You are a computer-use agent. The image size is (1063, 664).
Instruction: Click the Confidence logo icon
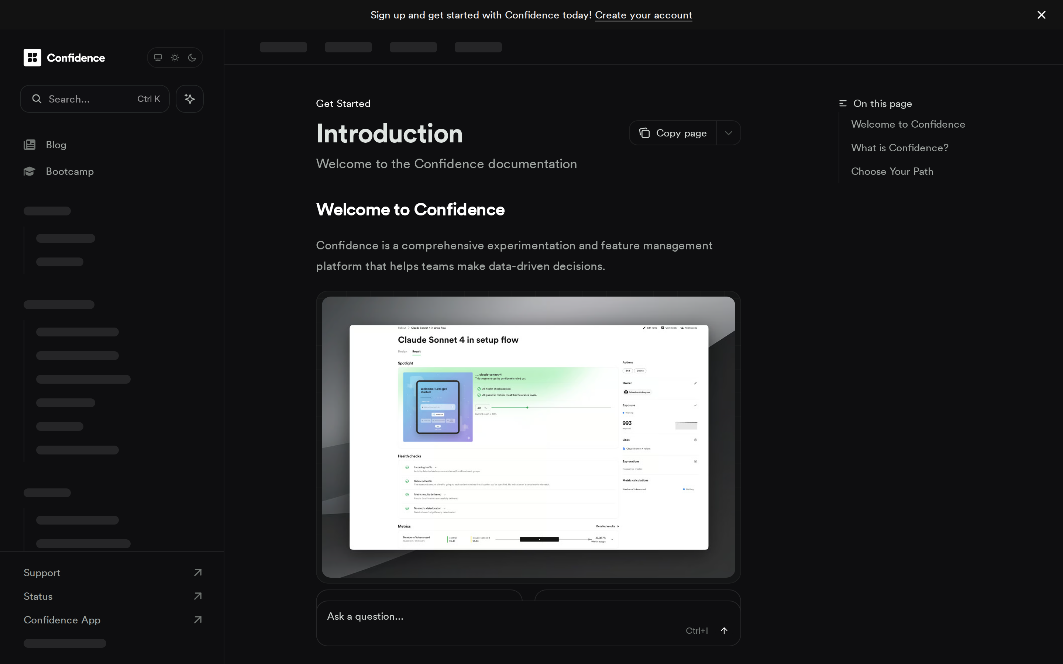coord(32,58)
